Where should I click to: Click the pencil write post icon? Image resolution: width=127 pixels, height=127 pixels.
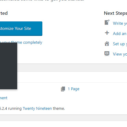[x=107, y=22]
